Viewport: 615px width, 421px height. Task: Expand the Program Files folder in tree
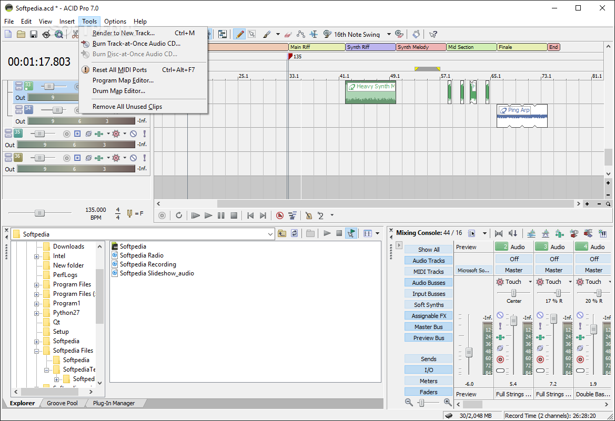[36, 285]
